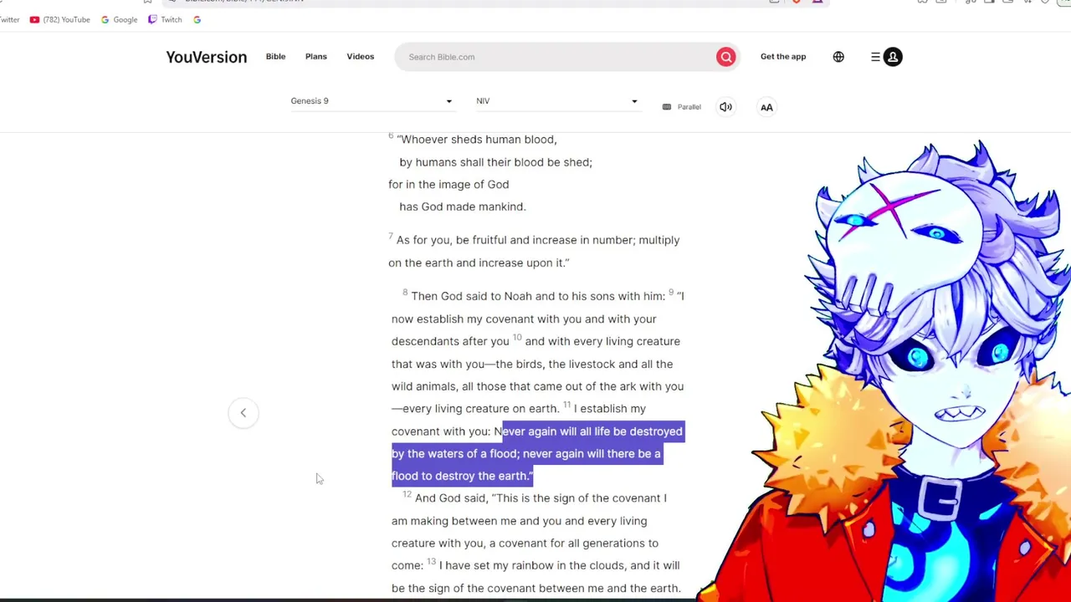1071x602 pixels.
Task: Click line 'has God made mankind.'
Action: point(463,207)
